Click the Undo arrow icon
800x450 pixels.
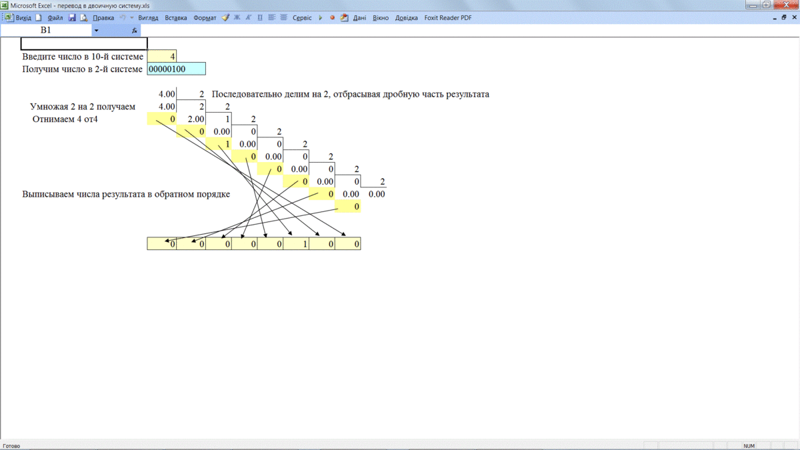(x=123, y=18)
